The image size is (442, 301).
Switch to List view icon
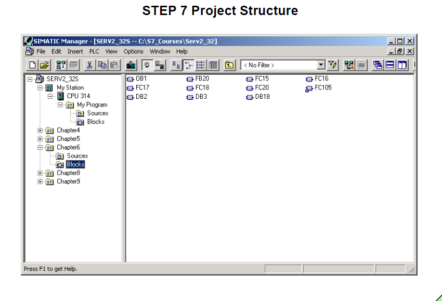point(200,65)
